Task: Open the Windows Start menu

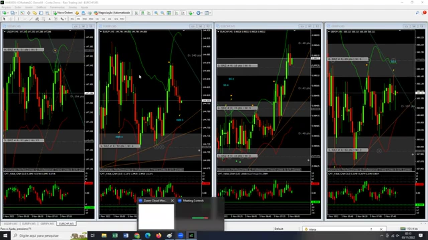Action: point(5,236)
